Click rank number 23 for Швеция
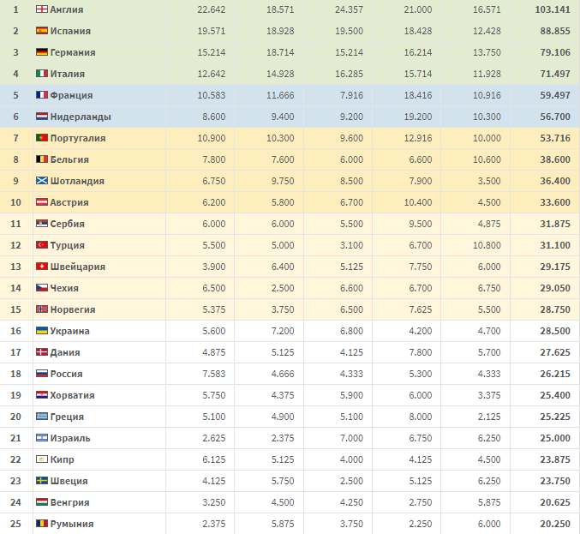580x534 pixels. (x=15, y=482)
